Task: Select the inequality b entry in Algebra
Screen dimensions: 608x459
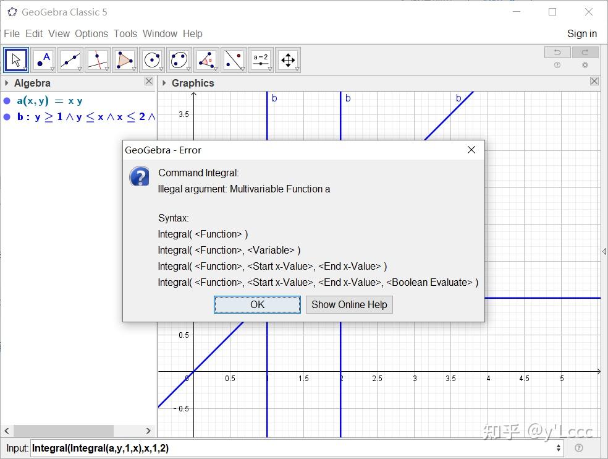Action: click(86, 117)
